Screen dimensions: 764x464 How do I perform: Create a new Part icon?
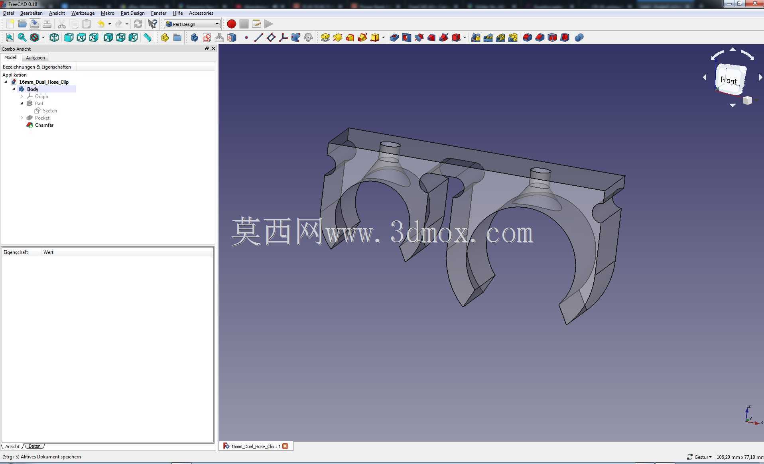pos(165,37)
